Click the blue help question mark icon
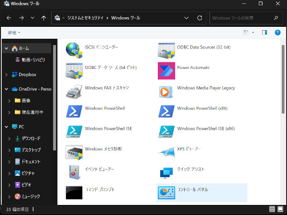The width and height of the screenshot is (287, 215). tap(277, 33)
